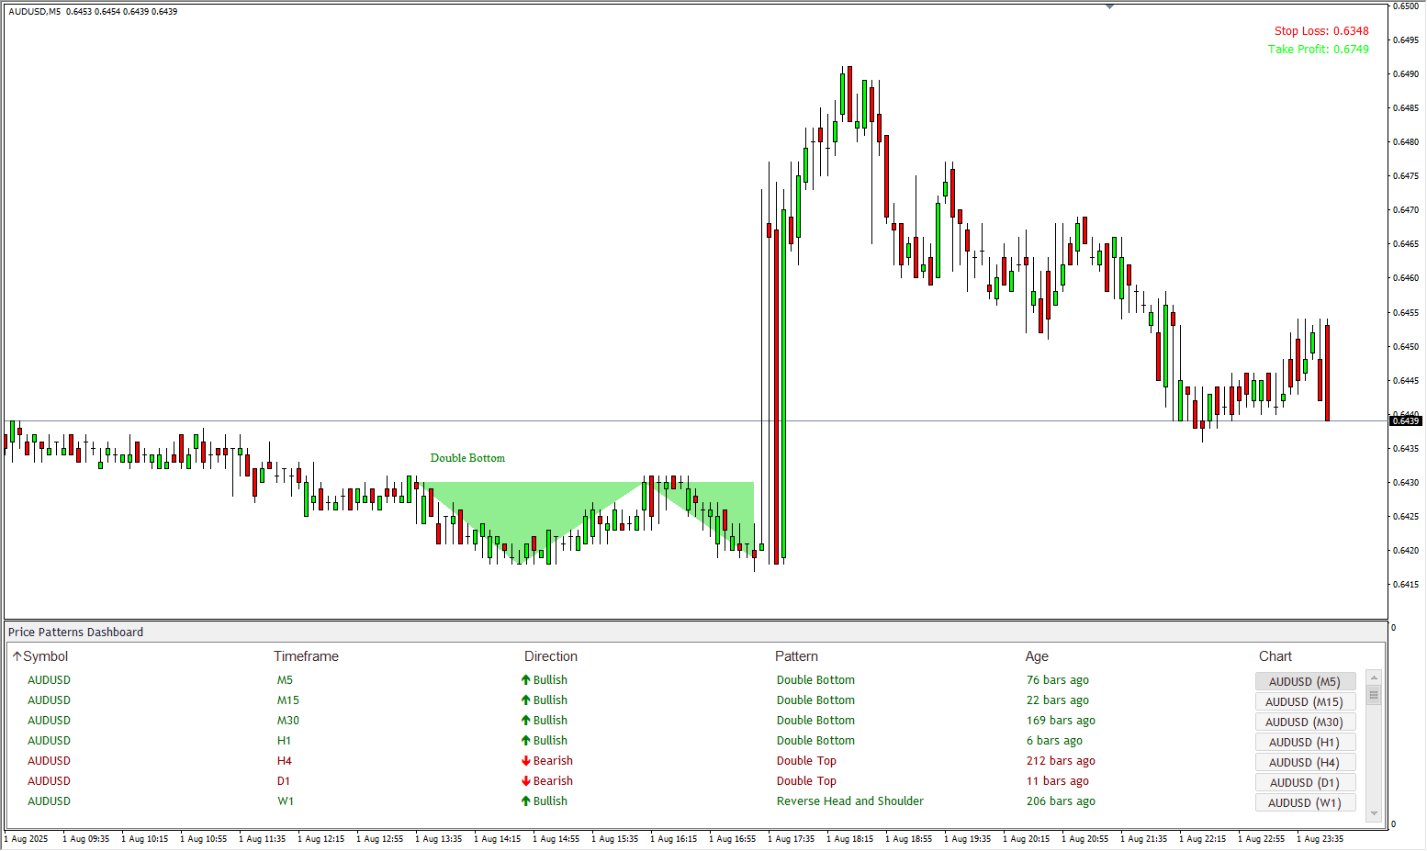
Task: Click the dashboard scrollbar down arrow
Action: pos(1374,813)
